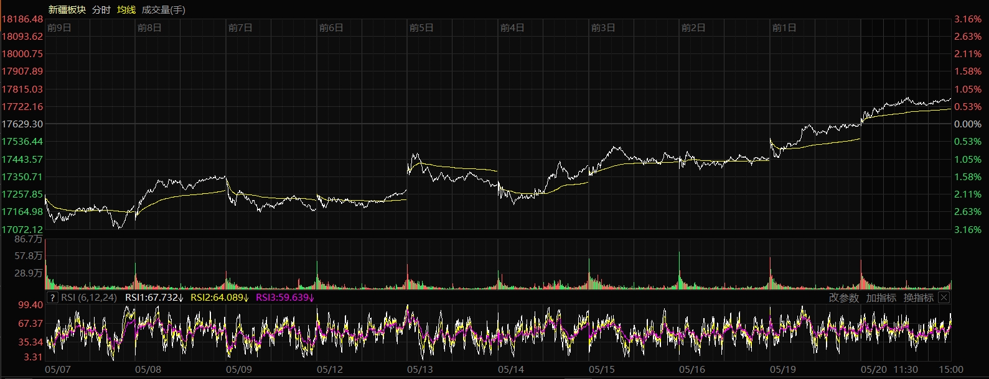This screenshot has width=989, height=379.
Task: Click the 05/13 date on time axis
Action: [x=420, y=370]
